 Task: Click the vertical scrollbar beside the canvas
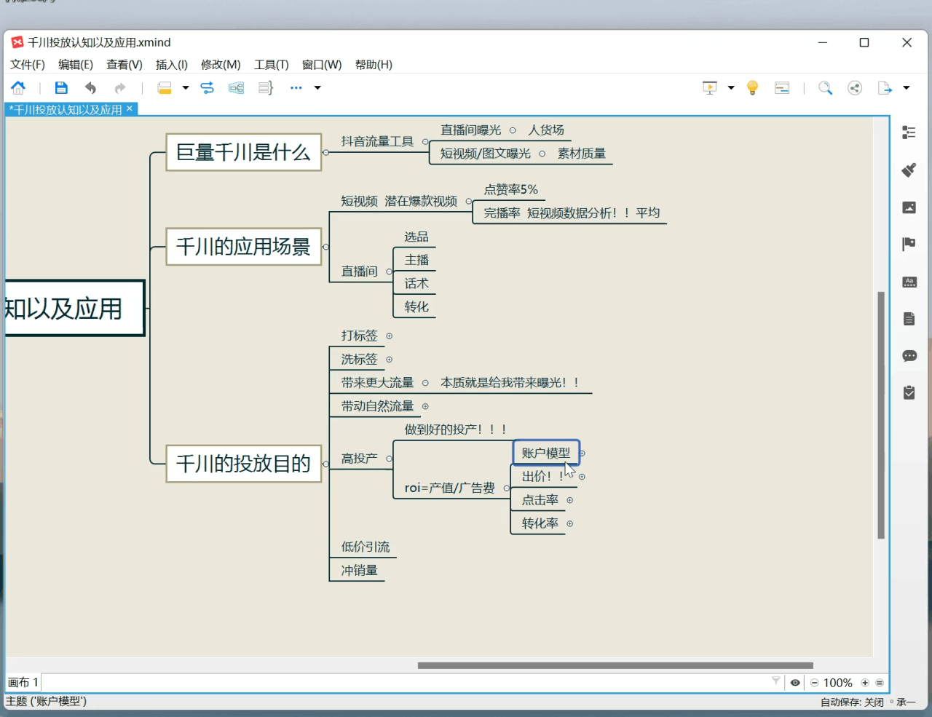[881, 415]
